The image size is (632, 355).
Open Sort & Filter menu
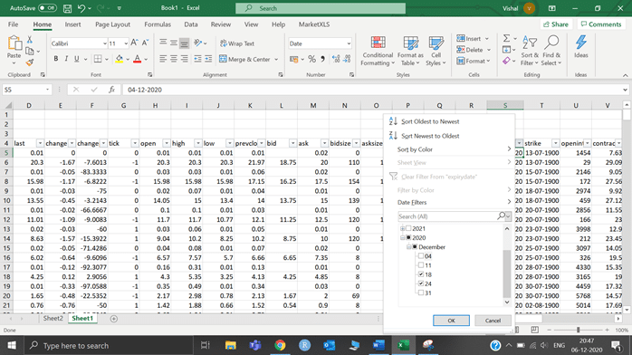coord(530,52)
